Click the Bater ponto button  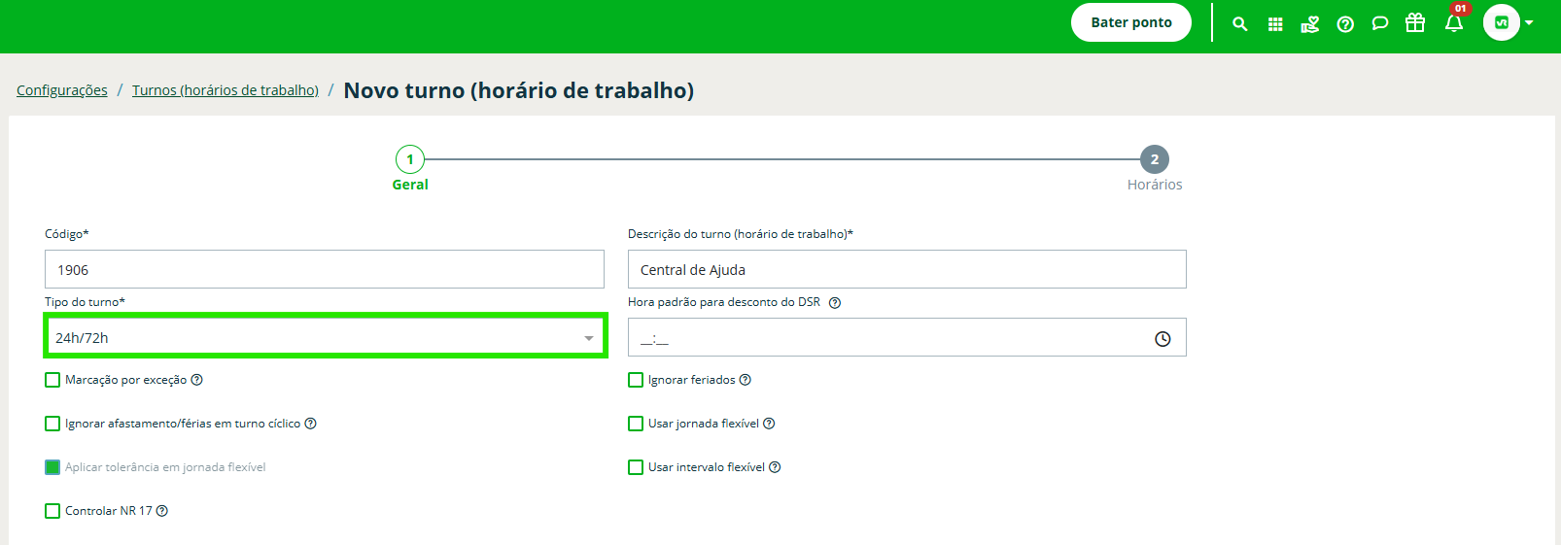1131,22
